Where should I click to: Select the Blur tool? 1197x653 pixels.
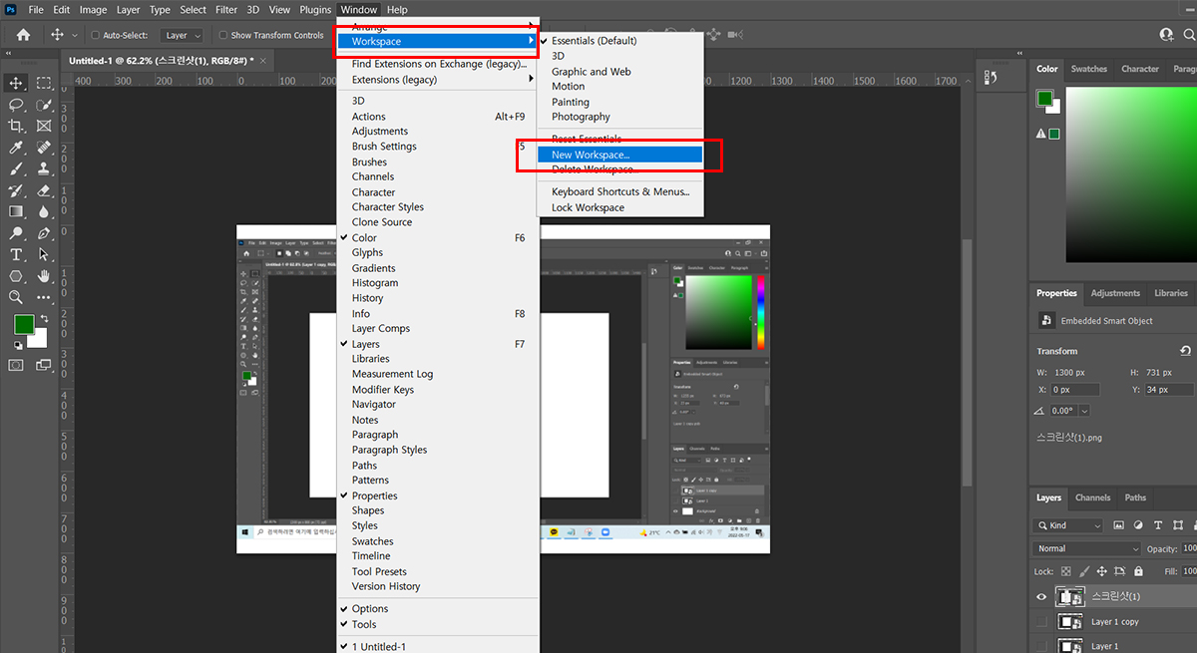pyautogui.click(x=44, y=211)
